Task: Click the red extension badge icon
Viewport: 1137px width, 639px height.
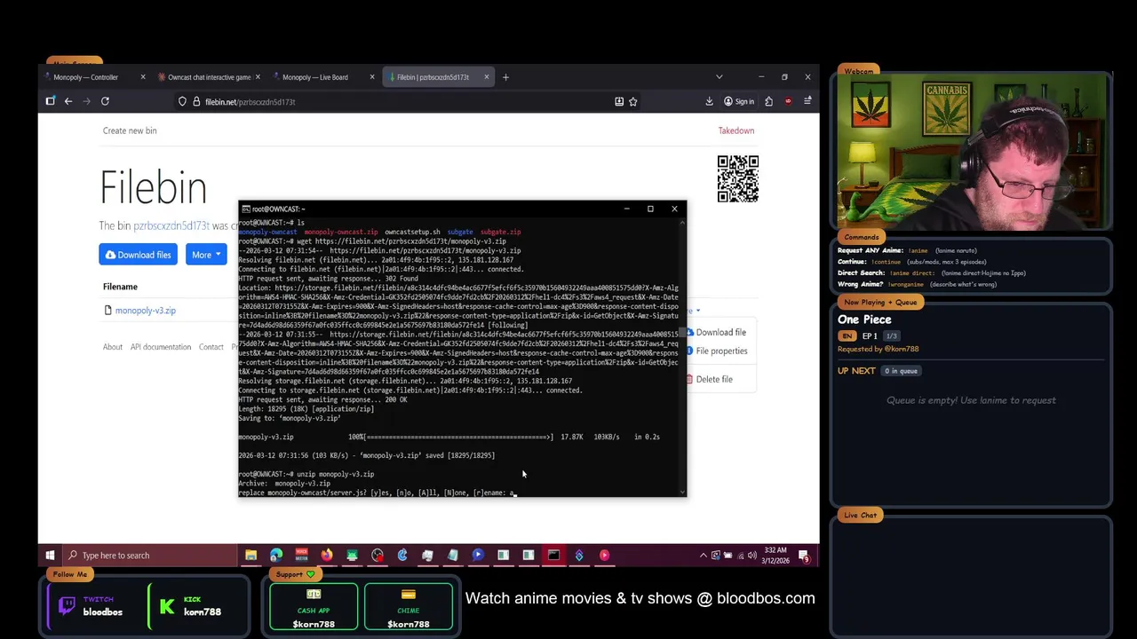Action: pos(788,101)
